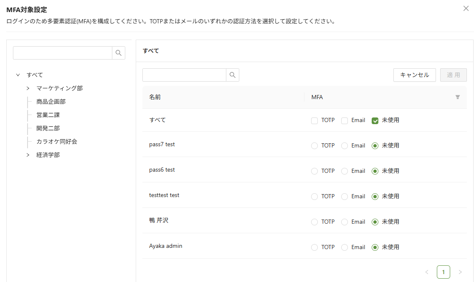Image resolution: width=474 pixels, height=282 pixels.
Task: Click the user search input field above the table
Action: 184,75
